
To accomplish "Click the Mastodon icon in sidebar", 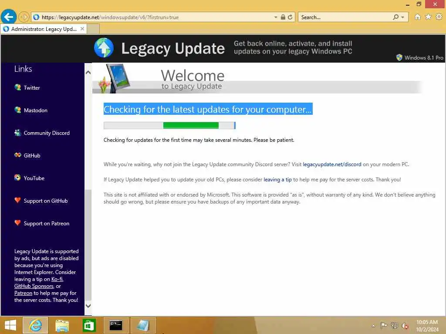I will click(17, 110).
